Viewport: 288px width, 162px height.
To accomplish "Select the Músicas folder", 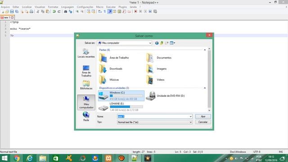I will (x=109, y=80).
